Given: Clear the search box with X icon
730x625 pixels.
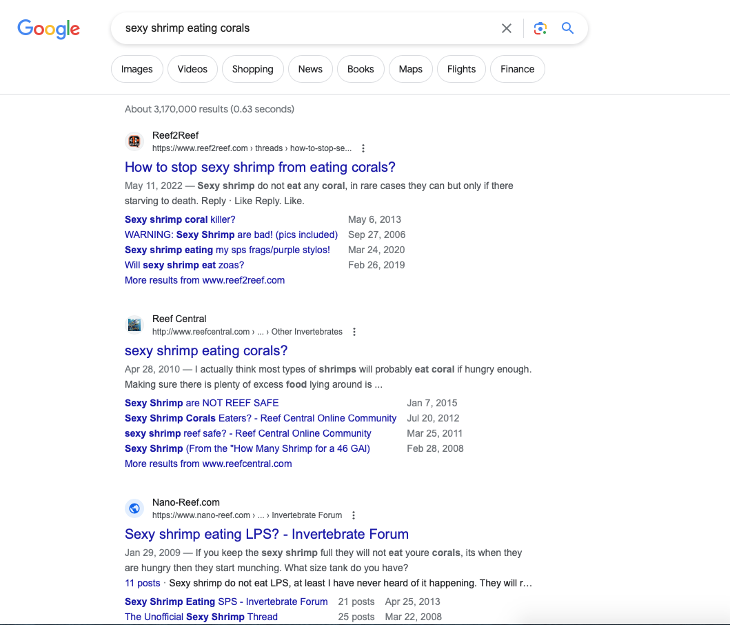Looking at the screenshot, I should coord(507,28).
